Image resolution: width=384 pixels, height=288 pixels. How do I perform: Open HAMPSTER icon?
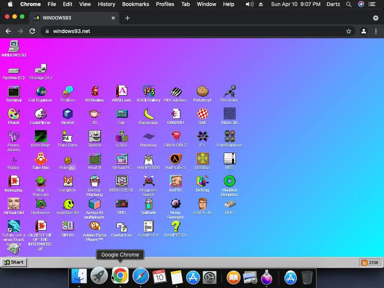(148, 159)
